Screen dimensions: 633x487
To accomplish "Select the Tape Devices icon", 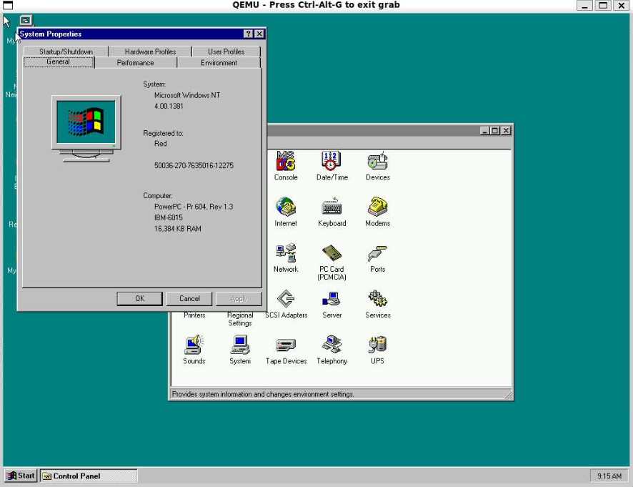I will pyautogui.click(x=286, y=345).
